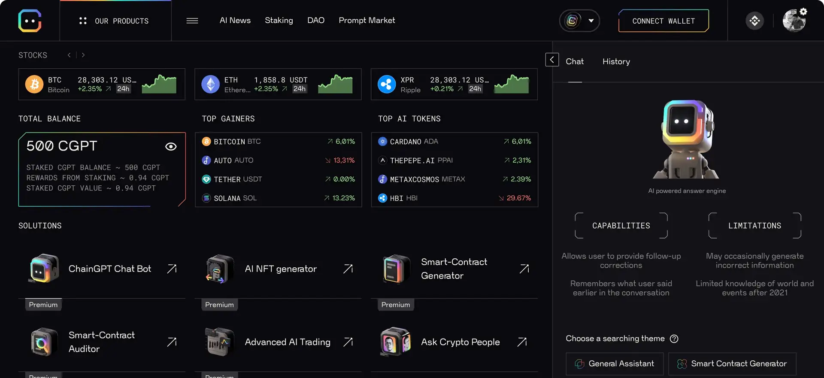Select the General Assistant theme
Image resolution: width=824 pixels, height=378 pixels.
[x=615, y=364]
